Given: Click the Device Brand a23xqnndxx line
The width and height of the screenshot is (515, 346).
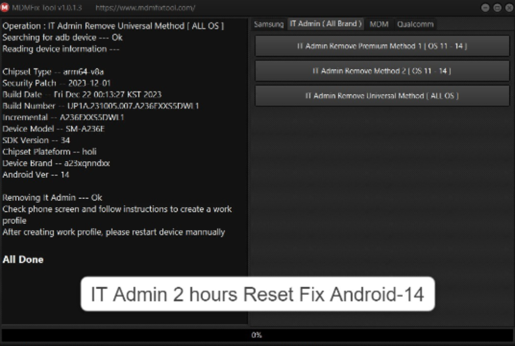Looking at the screenshot, I should click(56, 163).
